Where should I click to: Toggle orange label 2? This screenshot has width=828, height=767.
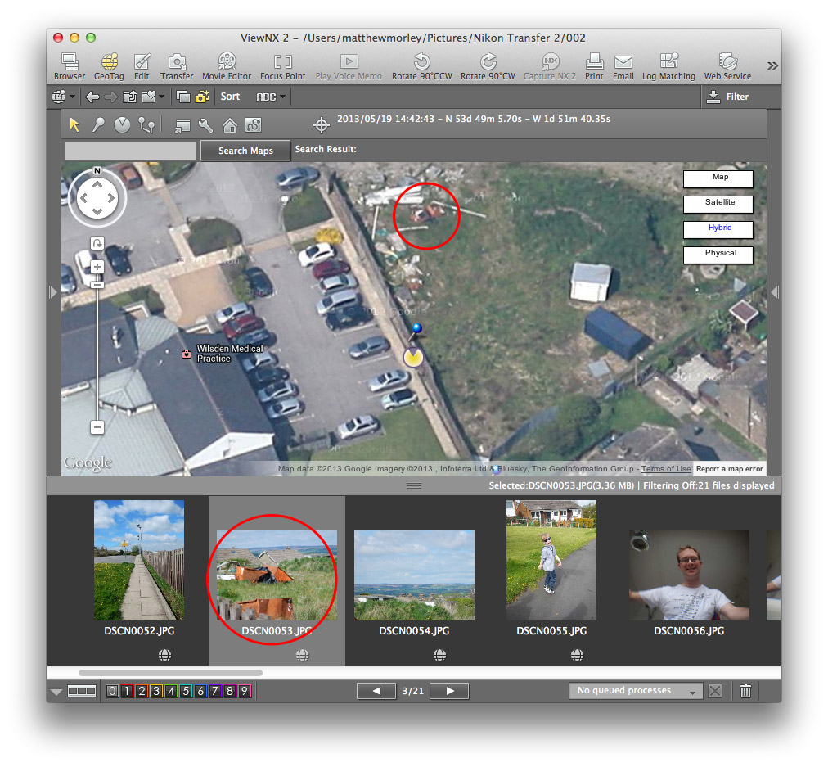pyautogui.click(x=142, y=691)
